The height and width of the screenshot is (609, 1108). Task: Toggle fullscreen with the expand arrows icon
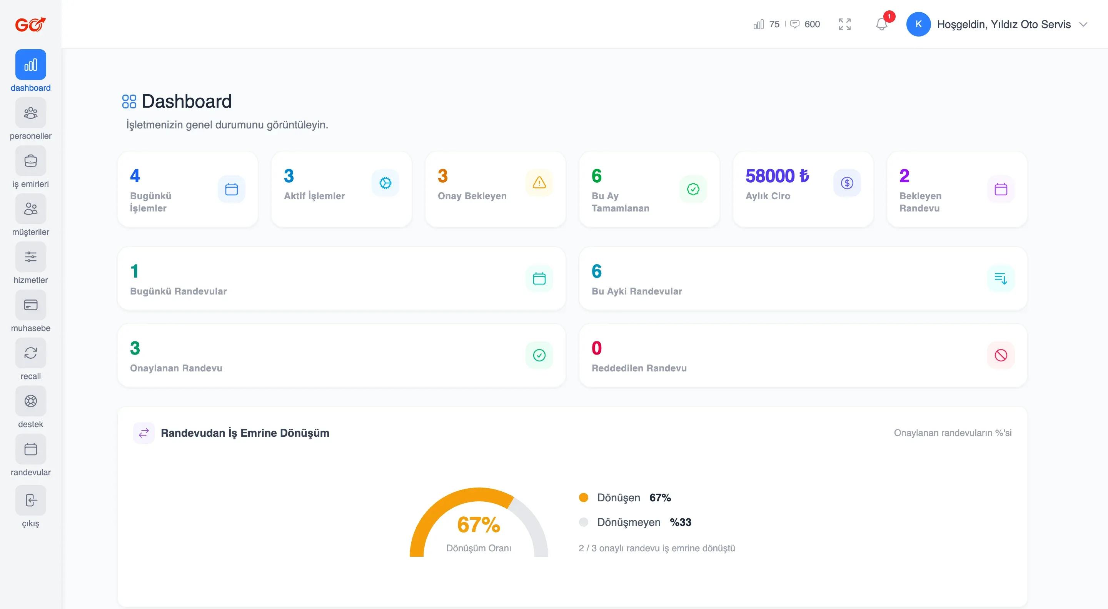pyautogui.click(x=845, y=25)
